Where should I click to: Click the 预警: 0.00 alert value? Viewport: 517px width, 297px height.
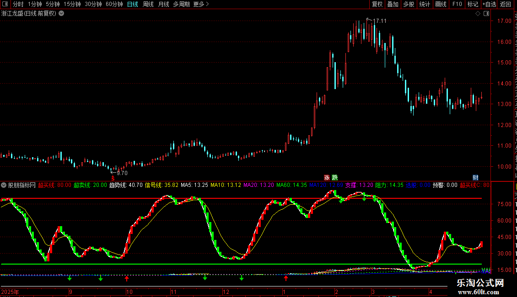[445, 185]
